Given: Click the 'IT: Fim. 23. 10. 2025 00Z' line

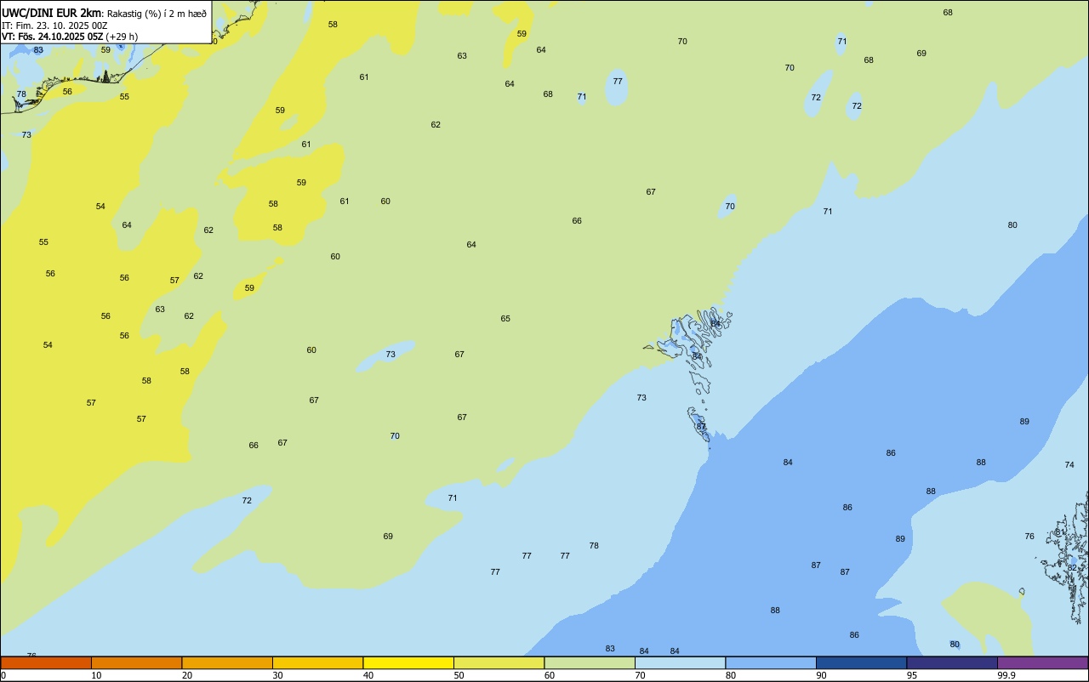Looking at the screenshot, I should [54, 26].
